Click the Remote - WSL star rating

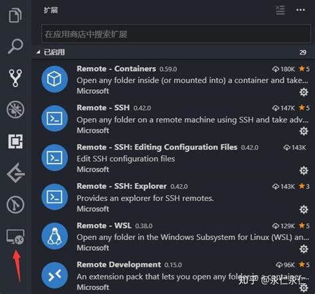(x=304, y=225)
